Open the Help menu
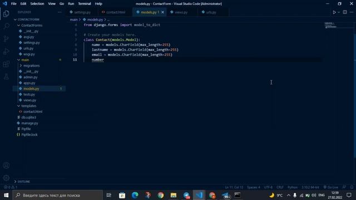The height and width of the screenshot is (200, 356). (98, 4)
